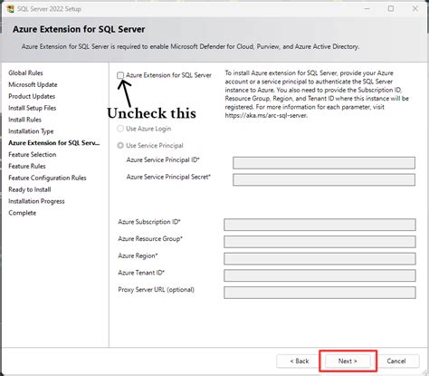Cancel the SQL Server setup
The height and width of the screenshot is (376, 429).
tap(396, 361)
